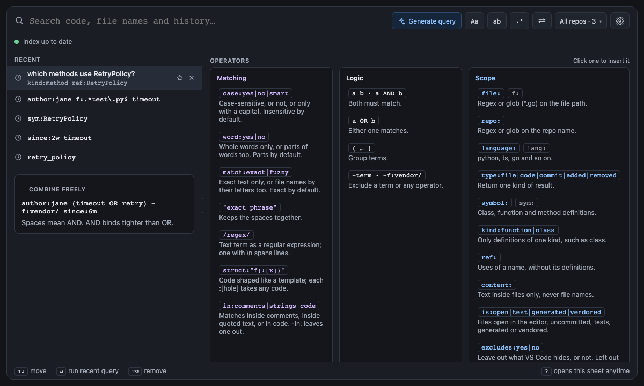Image resolution: width=644 pixels, height=386 pixels.
Task: Click the up-down move key hint
Action: (x=21, y=371)
